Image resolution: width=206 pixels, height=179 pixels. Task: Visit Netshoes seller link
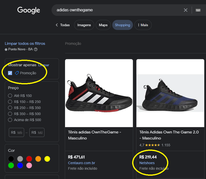(147, 163)
